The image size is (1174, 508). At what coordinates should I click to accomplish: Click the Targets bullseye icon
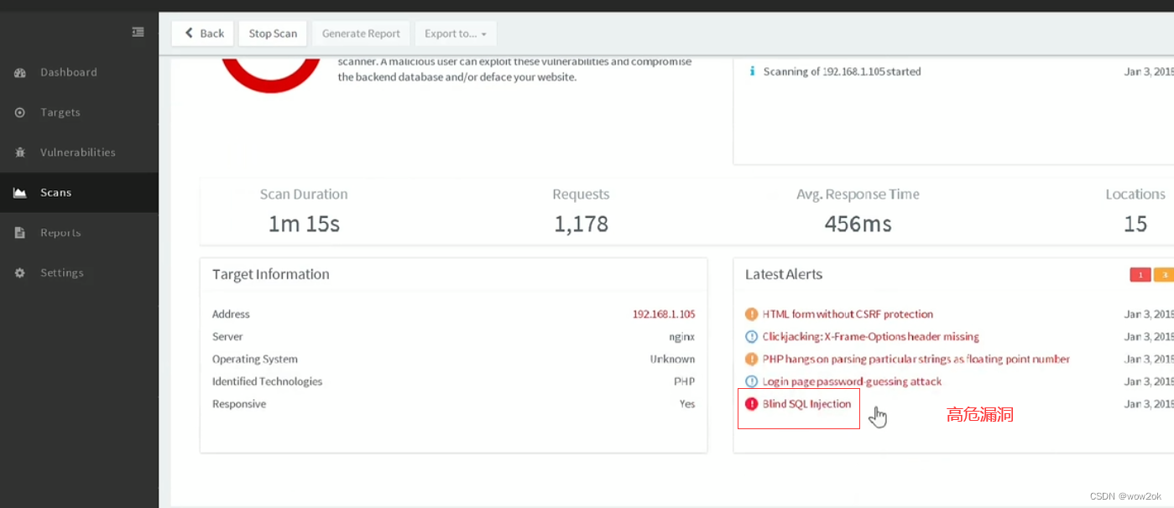(20, 112)
